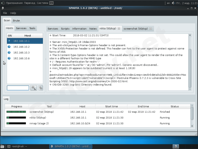This screenshot has width=198, height=149.
Task: Click the OS icon for host 192.168.10.6
Action: (x=9, y=58)
